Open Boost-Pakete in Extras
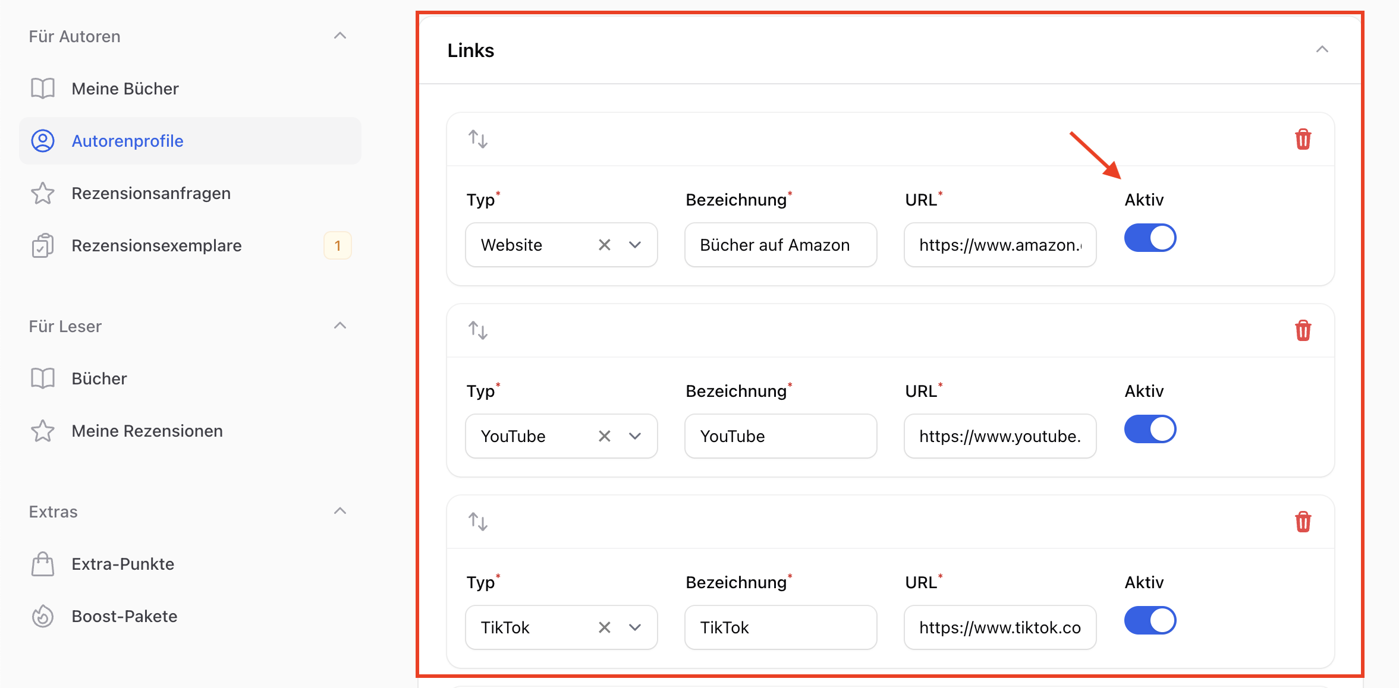 [x=124, y=616]
